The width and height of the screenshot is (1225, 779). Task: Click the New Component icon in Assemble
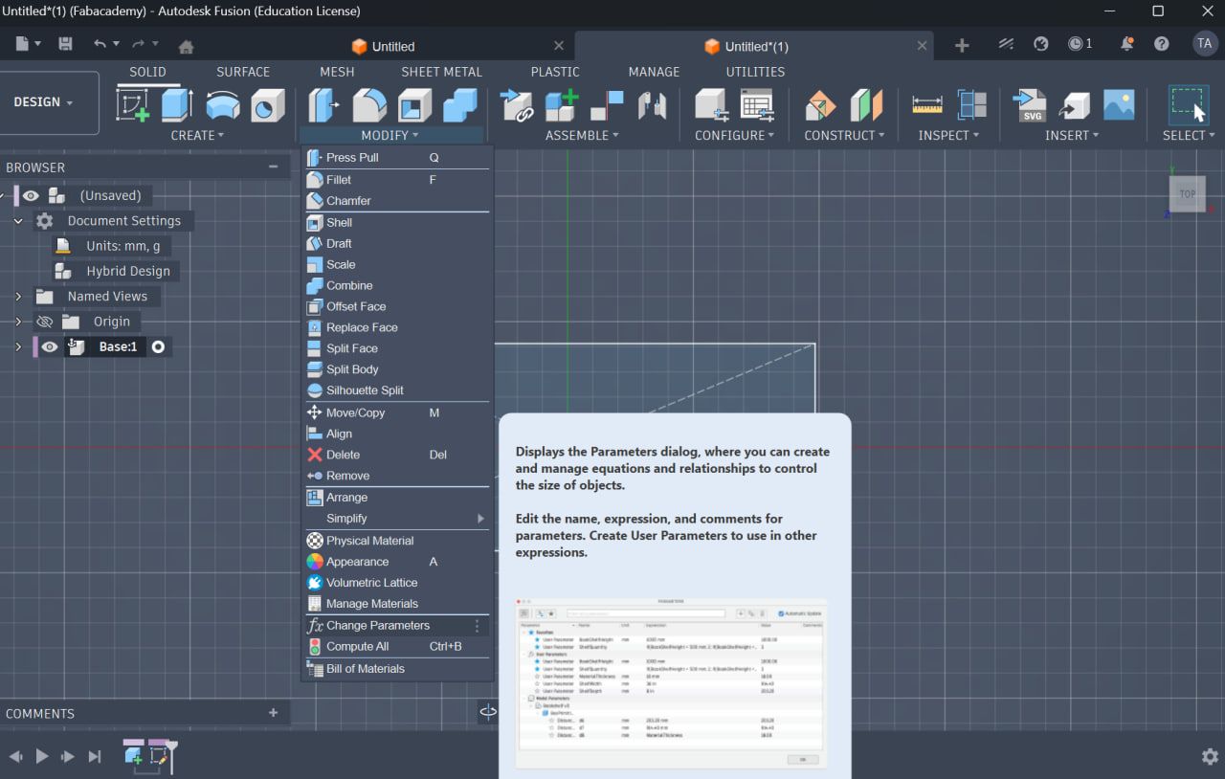(x=562, y=104)
